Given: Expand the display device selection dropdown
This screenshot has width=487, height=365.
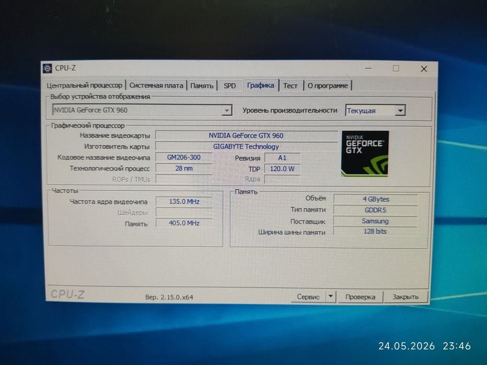Looking at the screenshot, I should click(x=227, y=111).
